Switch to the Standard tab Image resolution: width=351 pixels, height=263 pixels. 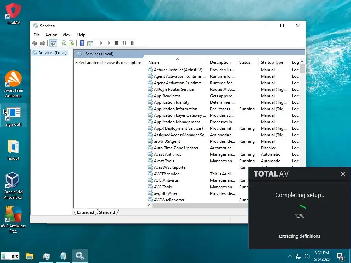[x=107, y=212]
